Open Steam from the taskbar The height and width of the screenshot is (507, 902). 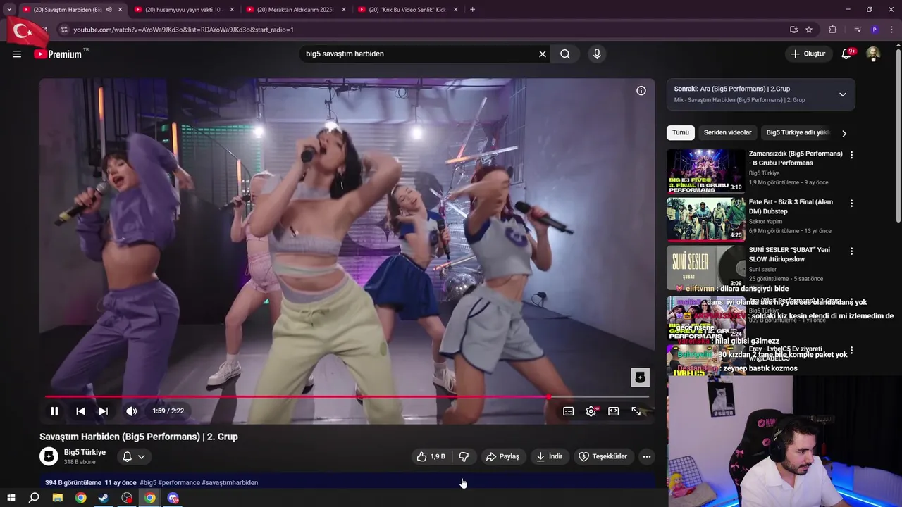[104, 498]
